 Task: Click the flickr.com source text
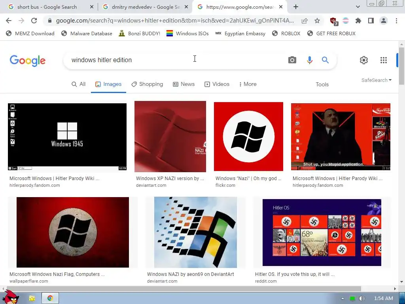coord(225,185)
